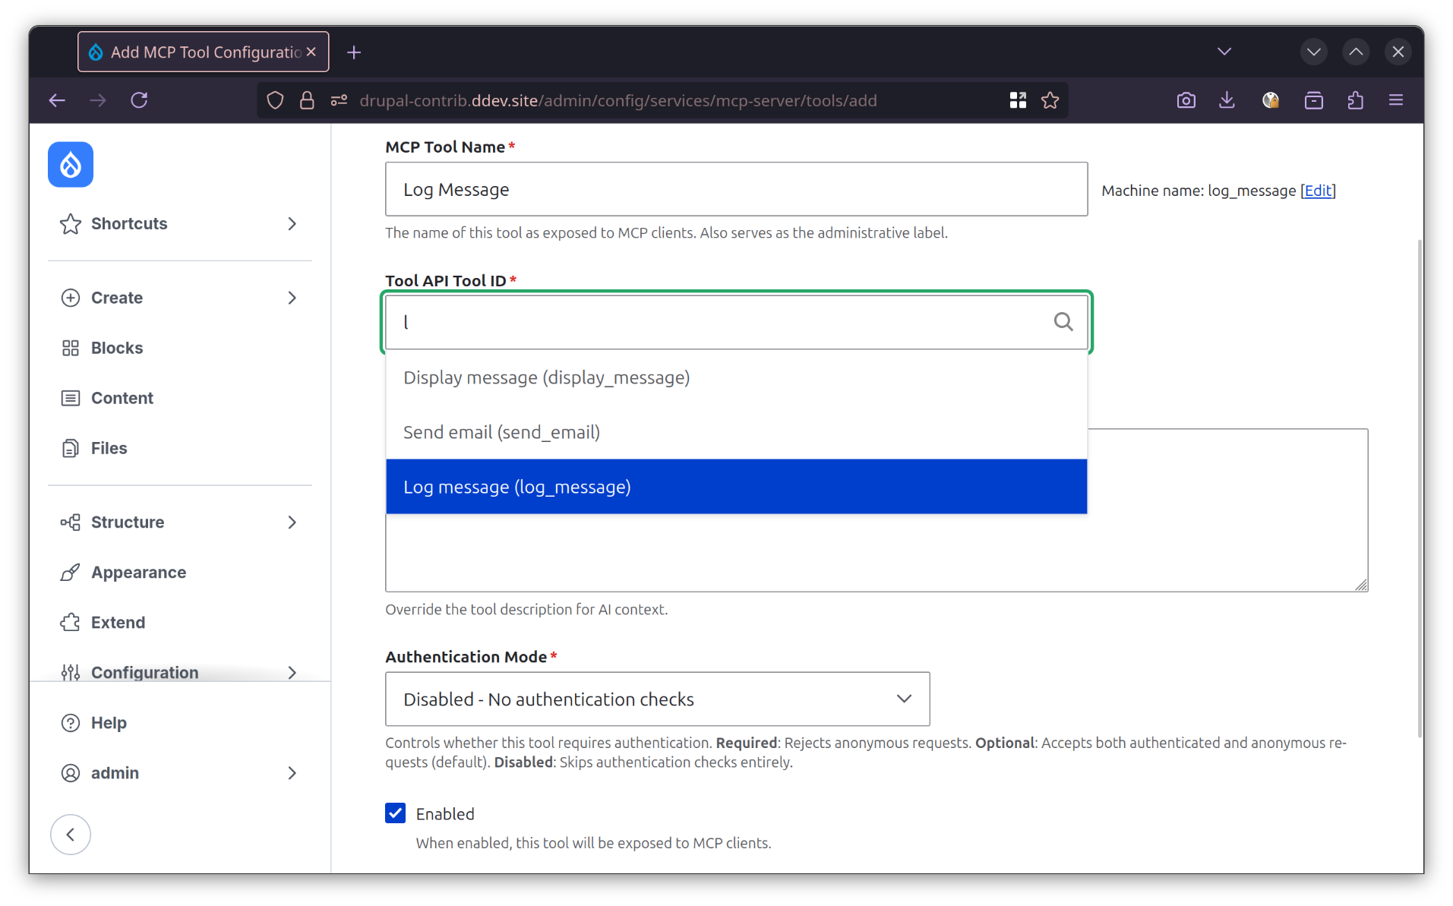This screenshot has height=906, width=1453.
Task: Click the shield tracking protection icon
Action: (276, 100)
